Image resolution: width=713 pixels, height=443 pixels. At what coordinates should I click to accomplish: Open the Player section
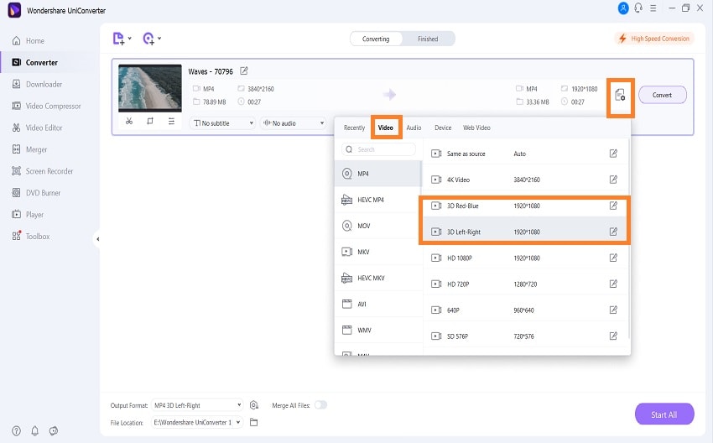pos(28,214)
